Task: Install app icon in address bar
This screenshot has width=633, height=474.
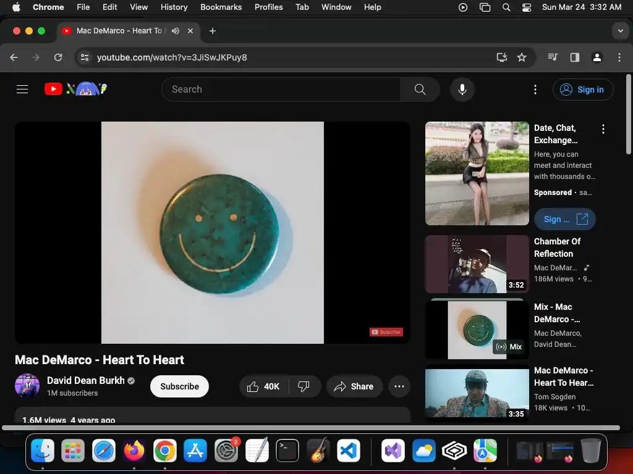Action: tap(501, 57)
